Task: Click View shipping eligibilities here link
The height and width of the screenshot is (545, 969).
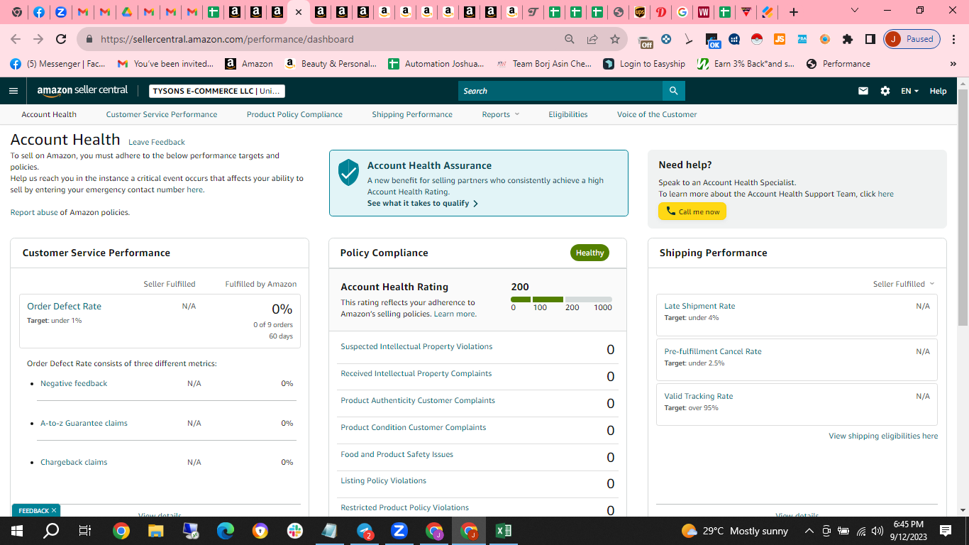Action: click(x=883, y=436)
